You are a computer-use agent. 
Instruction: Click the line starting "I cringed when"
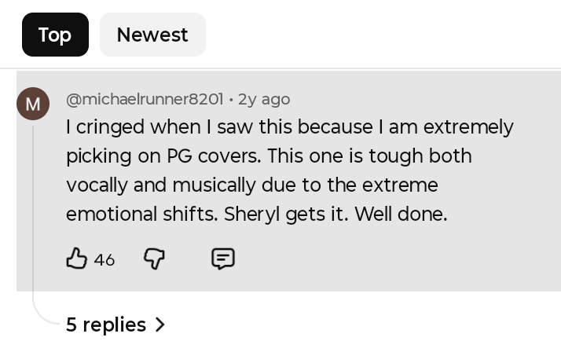click(x=289, y=127)
